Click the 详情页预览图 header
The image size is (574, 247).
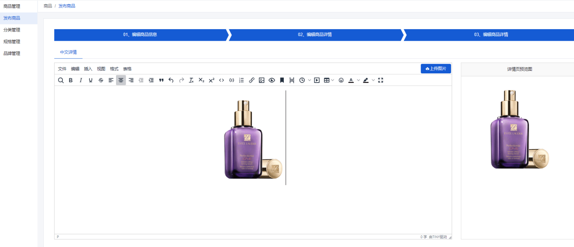(520, 69)
